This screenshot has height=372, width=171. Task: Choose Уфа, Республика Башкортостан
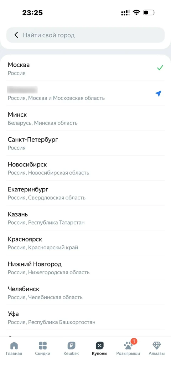(x=85, y=318)
